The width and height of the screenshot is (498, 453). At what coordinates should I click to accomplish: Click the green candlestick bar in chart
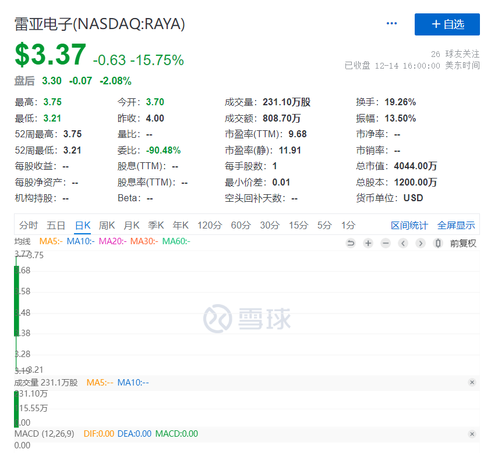(x=16, y=301)
